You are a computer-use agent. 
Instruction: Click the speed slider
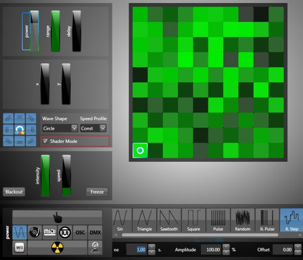pos(67,176)
